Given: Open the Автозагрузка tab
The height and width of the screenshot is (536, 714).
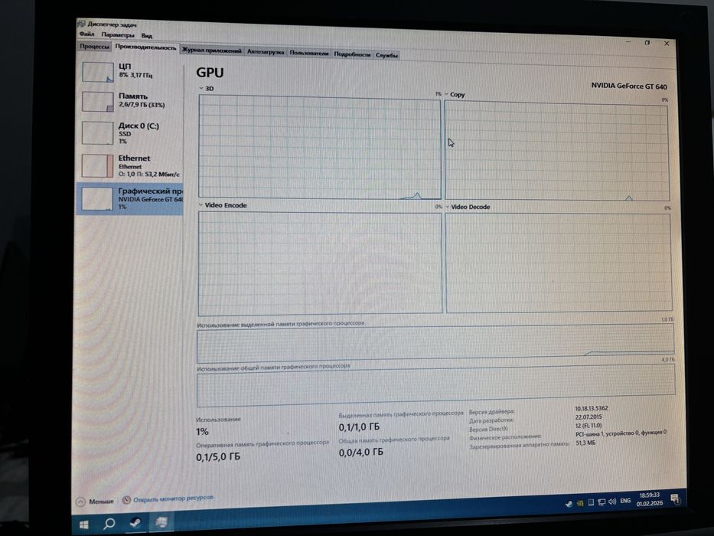Looking at the screenshot, I should [266, 52].
